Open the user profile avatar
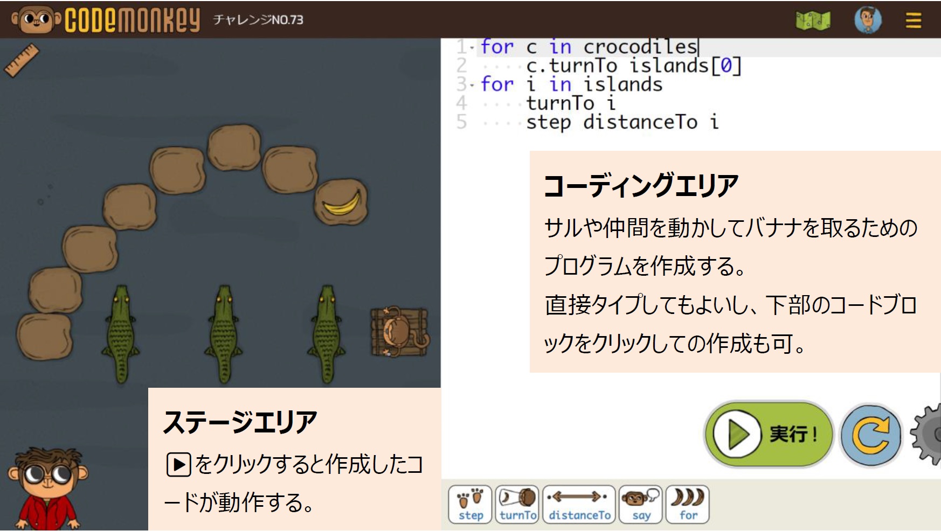The image size is (941, 531). (x=868, y=20)
